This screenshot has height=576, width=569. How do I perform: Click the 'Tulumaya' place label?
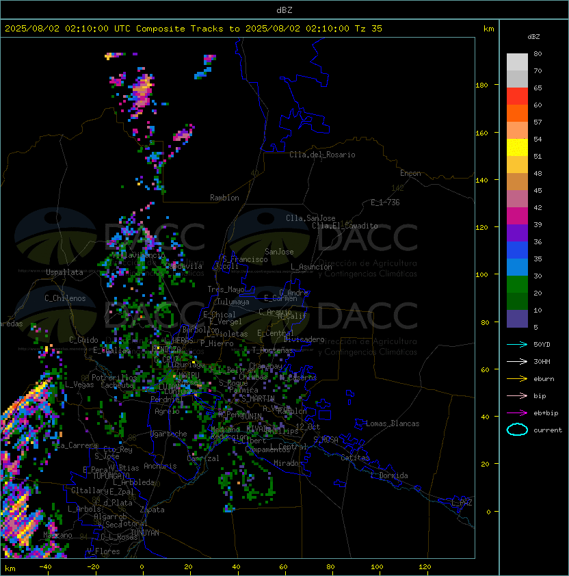[233, 302]
